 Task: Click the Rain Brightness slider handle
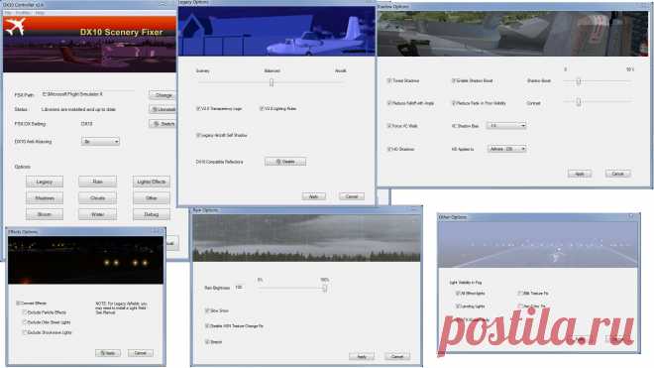pyautogui.click(x=324, y=288)
